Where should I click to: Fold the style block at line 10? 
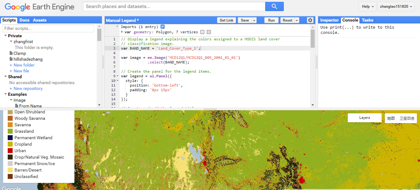click(117, 81)
